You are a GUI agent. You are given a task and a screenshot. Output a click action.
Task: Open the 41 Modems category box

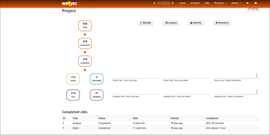pos(96,95)
